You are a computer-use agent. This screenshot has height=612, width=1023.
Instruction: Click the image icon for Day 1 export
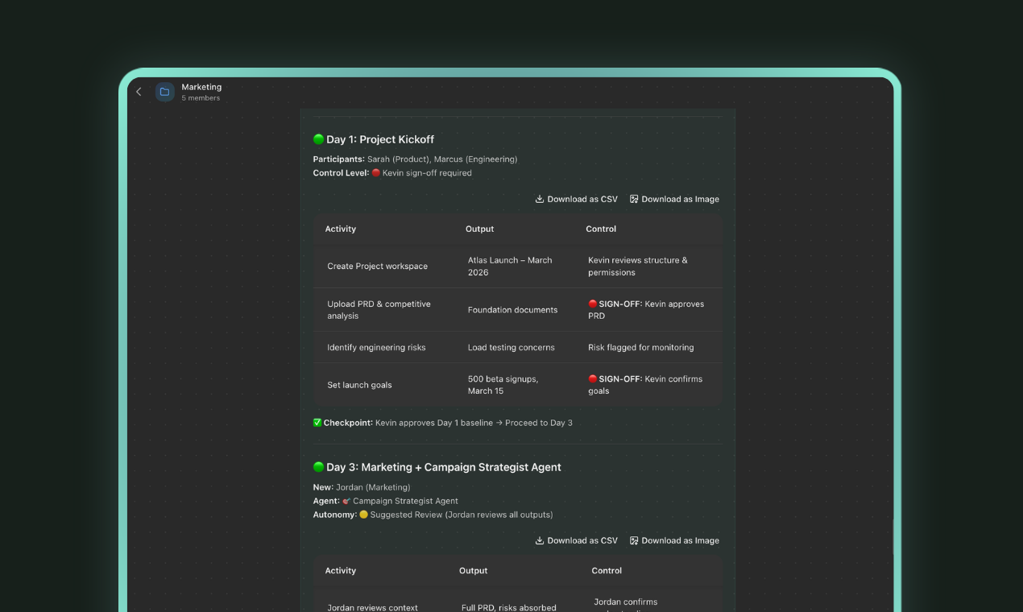(633, 199)
